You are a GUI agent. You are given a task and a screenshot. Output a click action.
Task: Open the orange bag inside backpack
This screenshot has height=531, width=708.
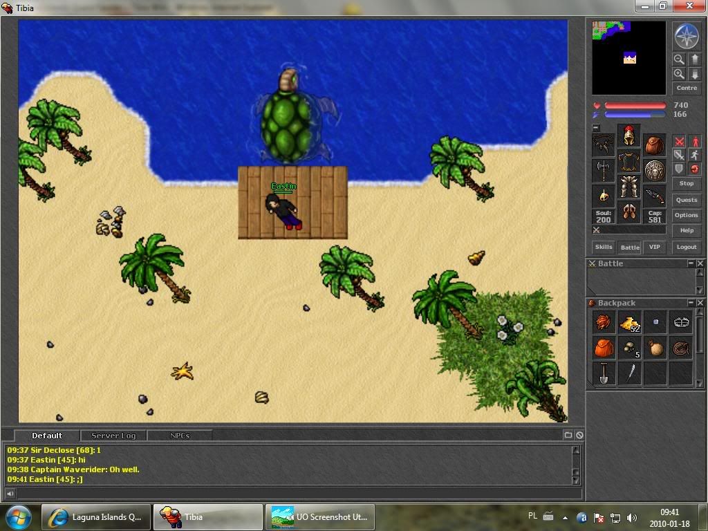[x=604, y=348]
